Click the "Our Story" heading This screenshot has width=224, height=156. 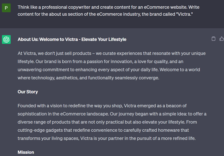tap(28, 92)
